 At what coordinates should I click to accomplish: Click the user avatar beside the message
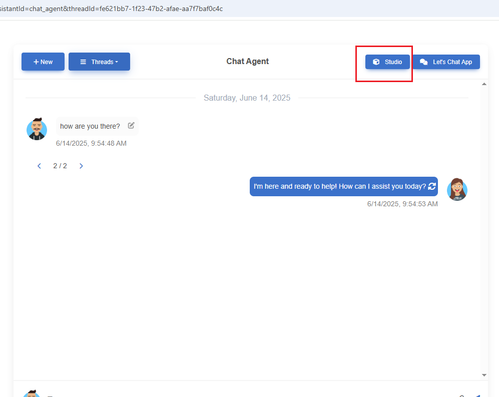(x=37, y=129)
